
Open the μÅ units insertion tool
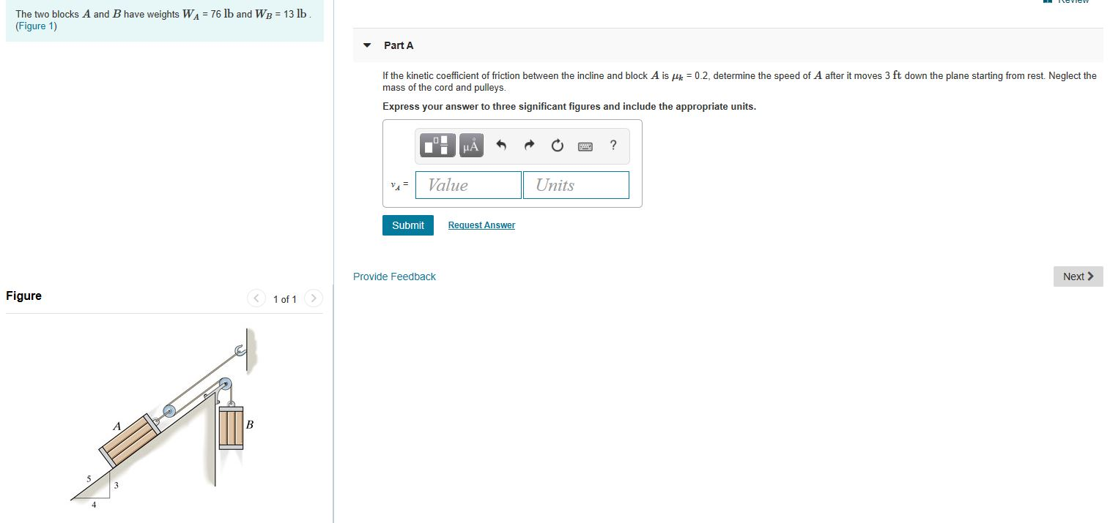(470, 145)
